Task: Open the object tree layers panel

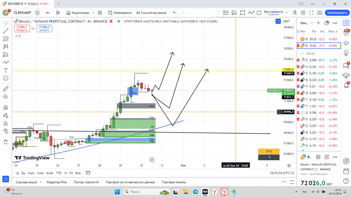Action: (346, 43)
